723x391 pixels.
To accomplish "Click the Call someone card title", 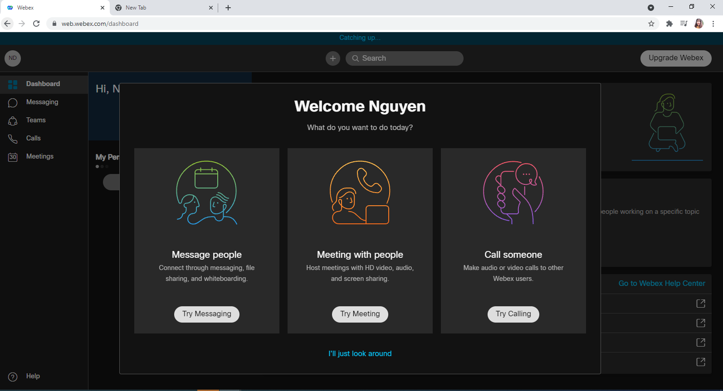I will point(513,255).
